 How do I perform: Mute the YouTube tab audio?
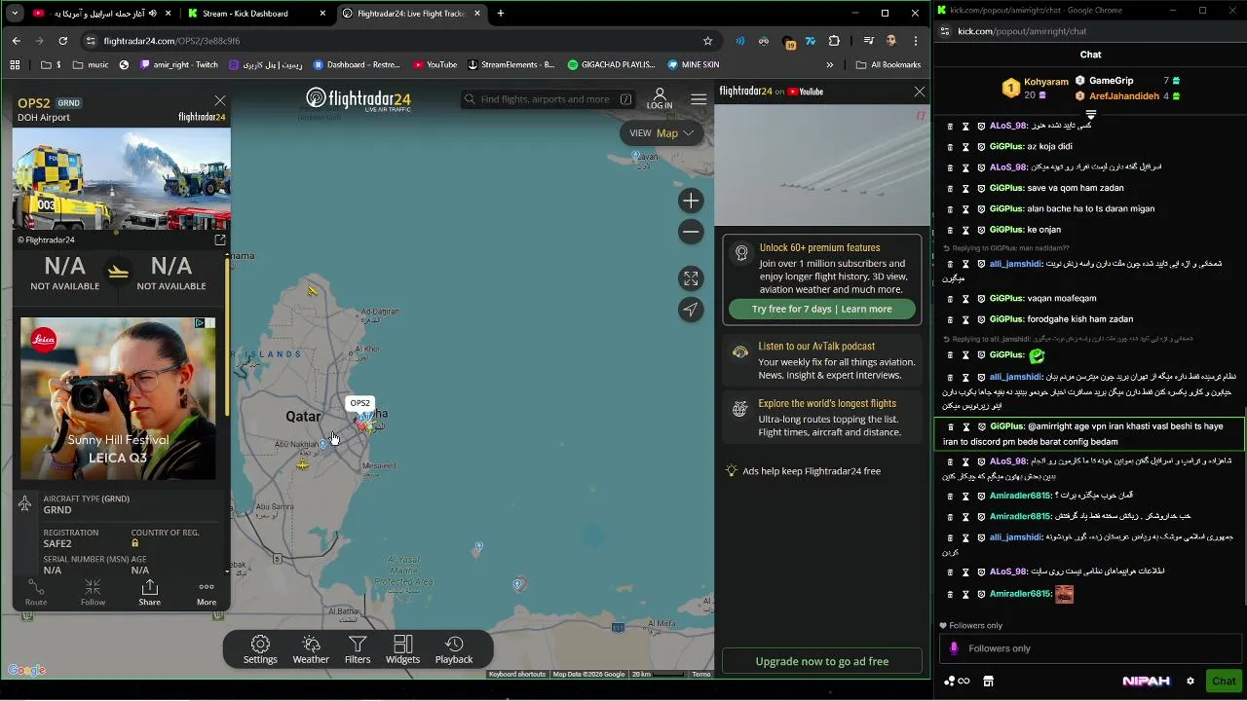coord(153,14)
